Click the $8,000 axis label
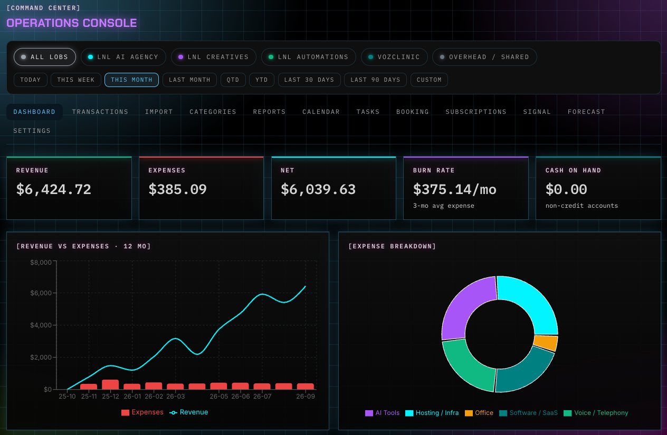The height and width of the screenshot is (435, 667). 41,262
